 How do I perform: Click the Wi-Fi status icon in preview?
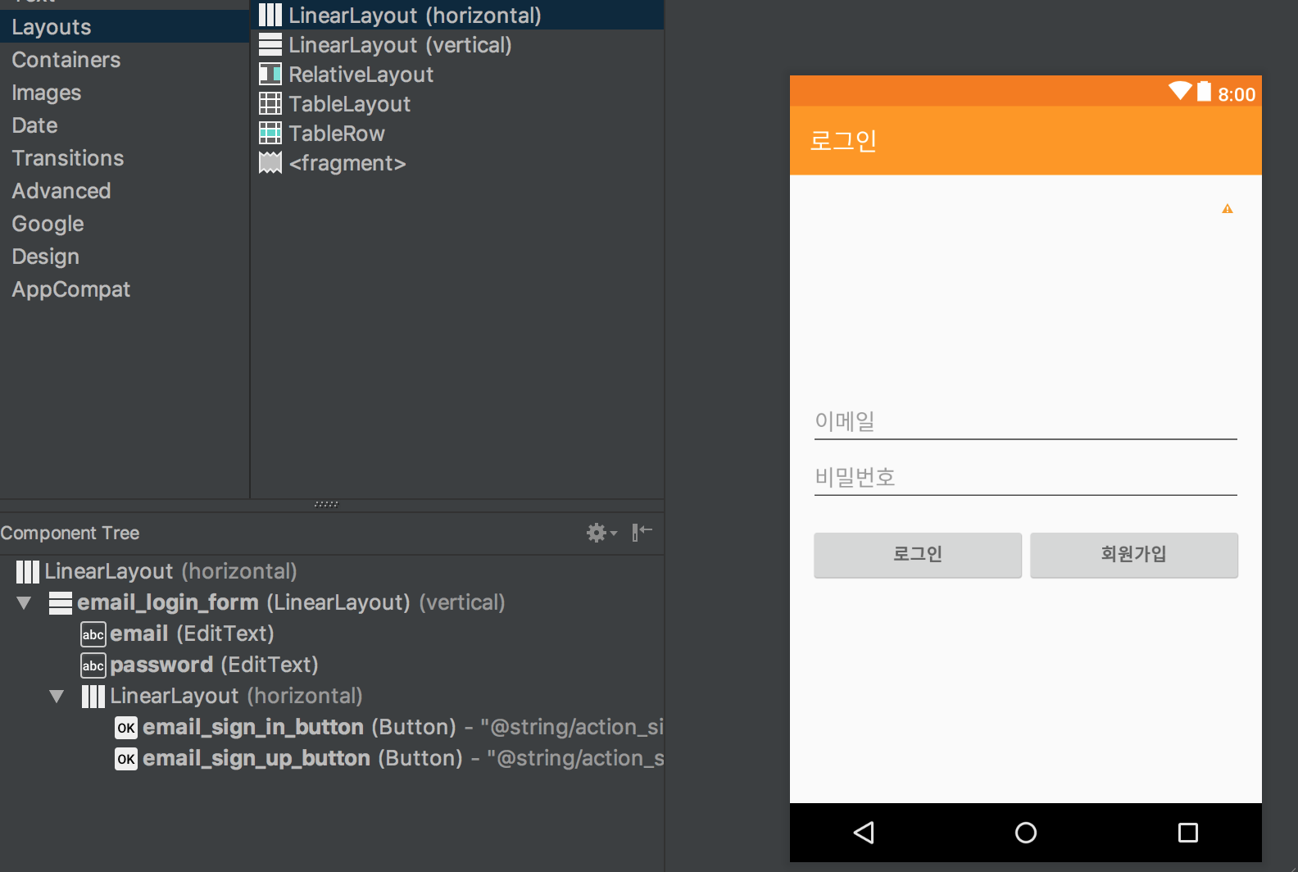[x=1181, y=91]
